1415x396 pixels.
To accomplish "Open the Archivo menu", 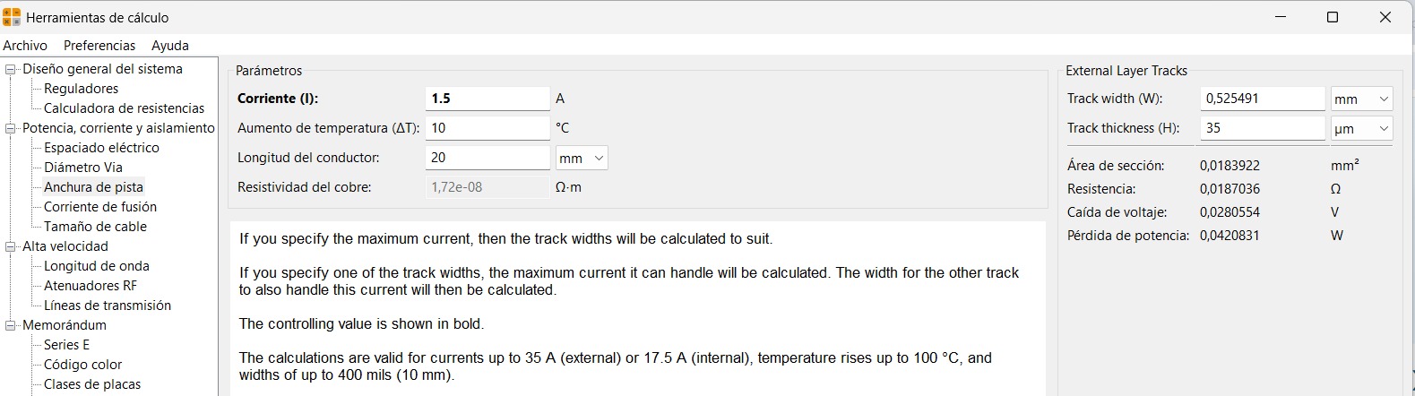I will click(x=25, y=46).
